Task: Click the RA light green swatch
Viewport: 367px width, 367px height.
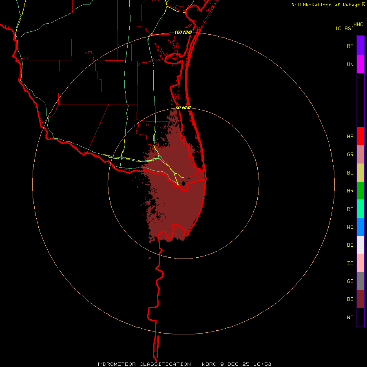Action: coord(360,209)
